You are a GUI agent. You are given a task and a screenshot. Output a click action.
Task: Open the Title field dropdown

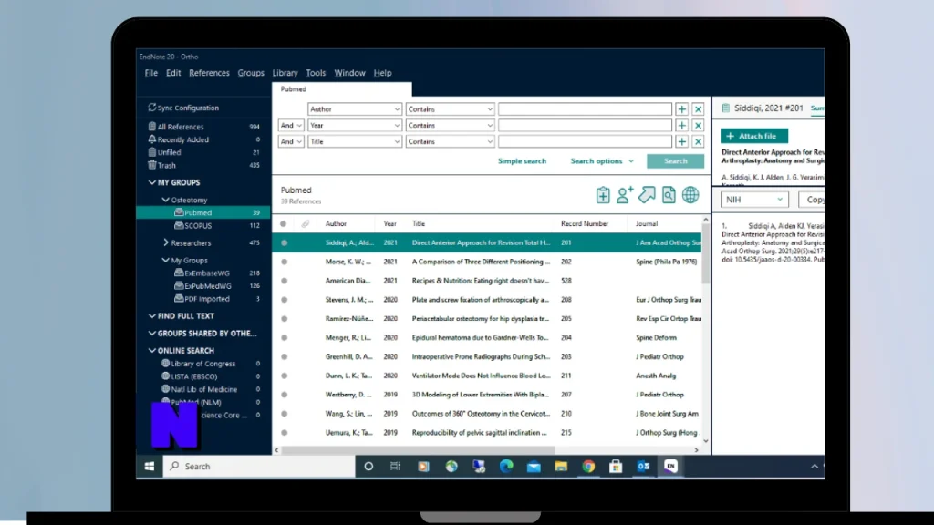pyautogui.click(x=355, y=141)
